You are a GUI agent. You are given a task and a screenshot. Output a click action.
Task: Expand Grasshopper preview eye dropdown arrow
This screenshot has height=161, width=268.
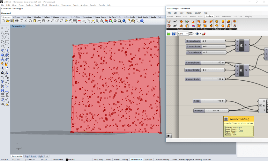click(200, 33)
